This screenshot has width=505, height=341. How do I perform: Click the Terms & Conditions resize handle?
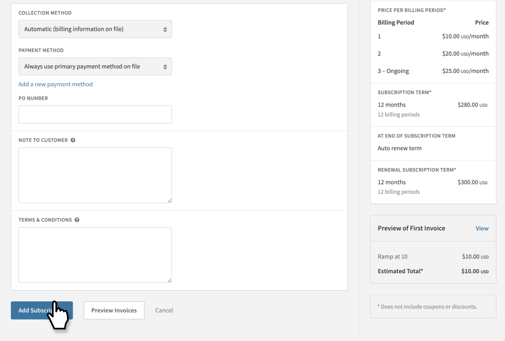pyautogui.click(x=169, y=280)
